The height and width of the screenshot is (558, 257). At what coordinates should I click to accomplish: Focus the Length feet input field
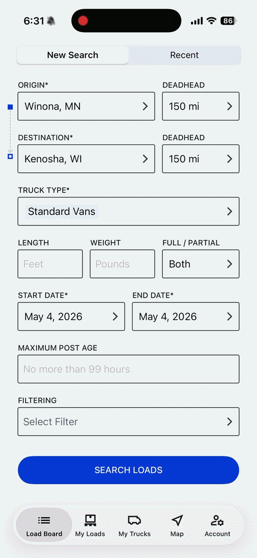[x=50, y=264]
